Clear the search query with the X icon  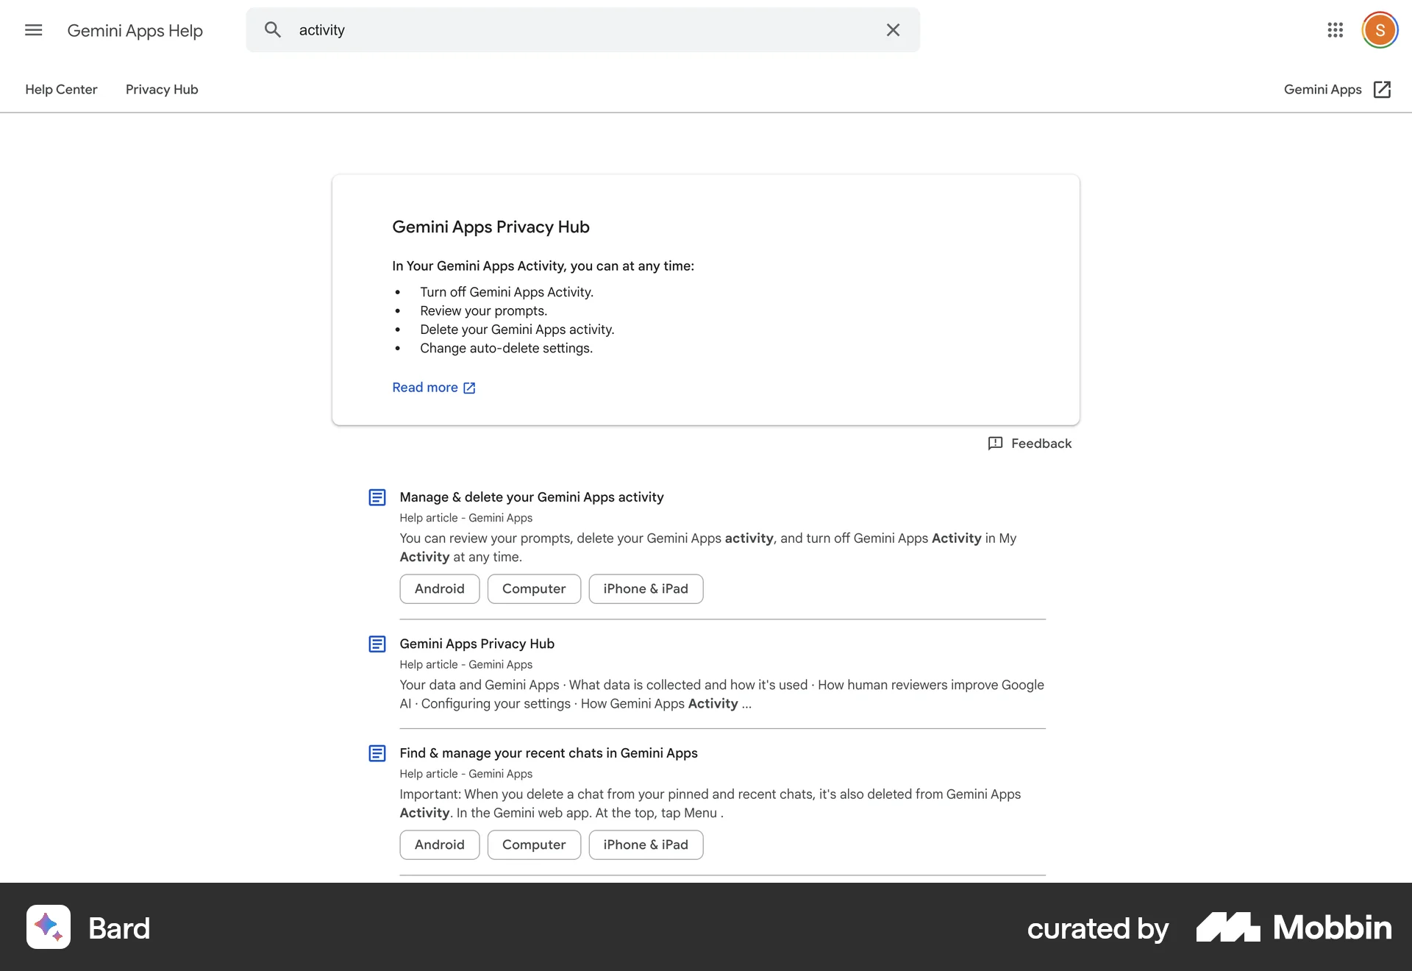pyautogui.click(x=892, y=29)
